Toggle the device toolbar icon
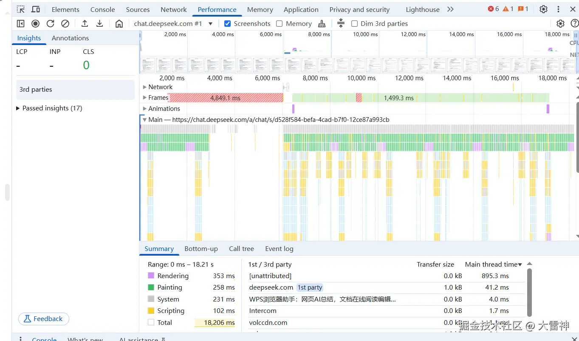The height and width of the screenshot is (341, 579). point(36,9)
